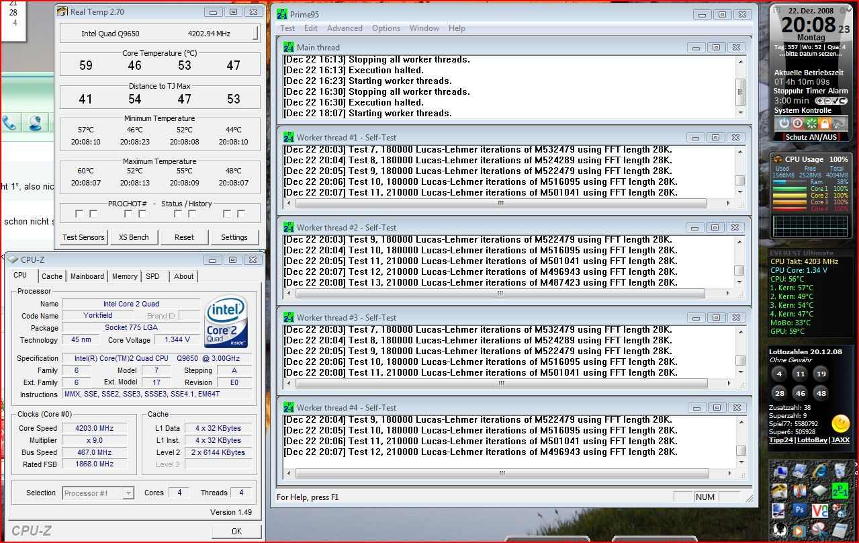
Task: Tick core 4 PROCHOT history checkbox
Action: [x=241, y=214]
